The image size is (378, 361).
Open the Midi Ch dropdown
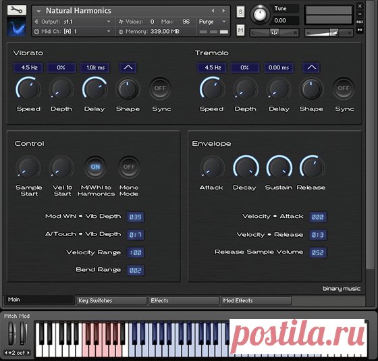73,31
